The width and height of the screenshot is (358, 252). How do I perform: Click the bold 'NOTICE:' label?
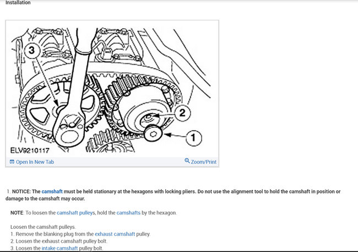click(x=21, y=191)
